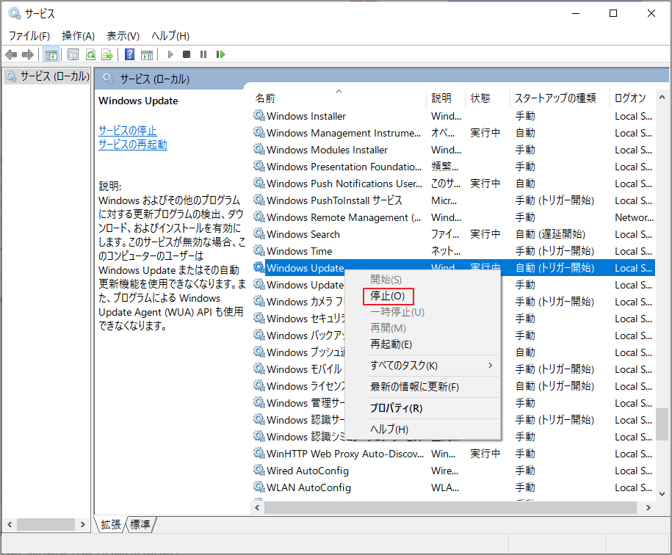The width and height of the screenshot is (672, 555).
Task: Select WinHTTP Web Proxy Auto-Discov... row
Action: click(453, 454)
